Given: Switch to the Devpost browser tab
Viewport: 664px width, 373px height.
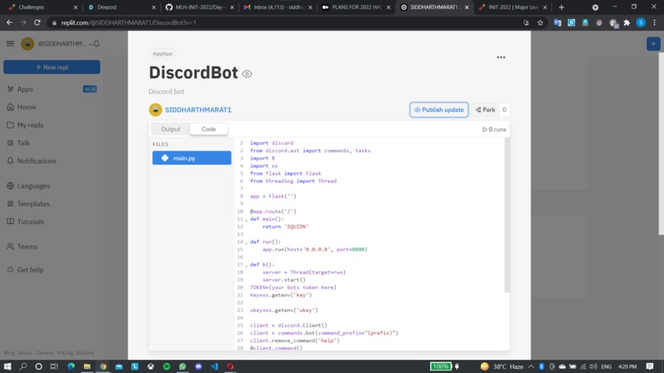Looking at the screenshot, I should 120,7.
